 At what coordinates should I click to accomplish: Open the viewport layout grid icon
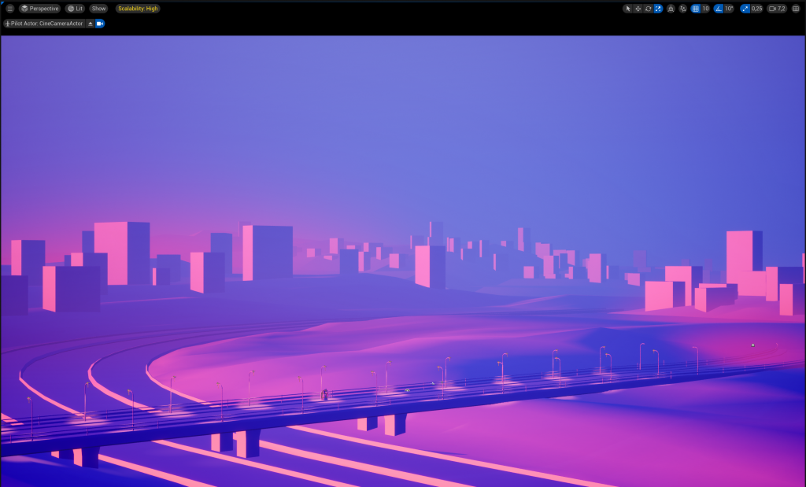click(796, 9)
